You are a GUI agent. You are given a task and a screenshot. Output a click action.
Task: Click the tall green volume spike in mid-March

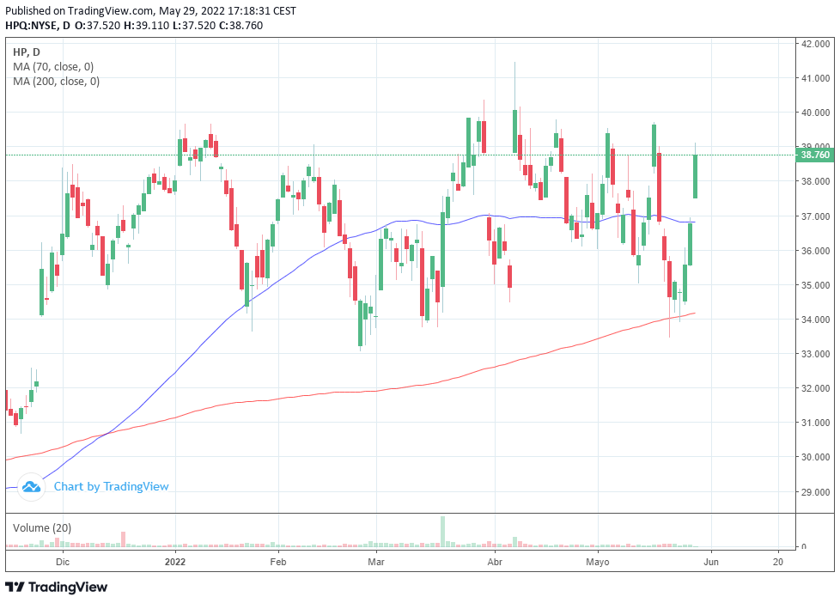[442, 532]
